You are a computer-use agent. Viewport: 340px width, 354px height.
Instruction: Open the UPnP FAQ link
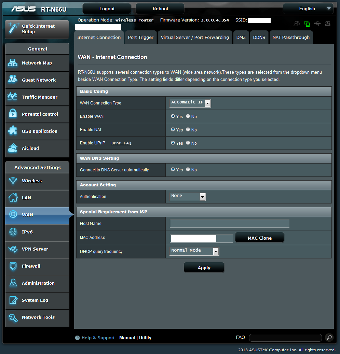[121, 143]
